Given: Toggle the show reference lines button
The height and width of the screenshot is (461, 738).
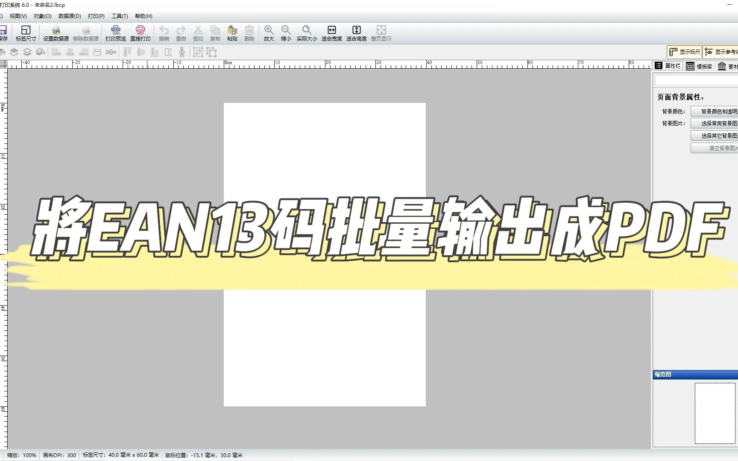Looking at the screenshot, I should tap(721, 52).
